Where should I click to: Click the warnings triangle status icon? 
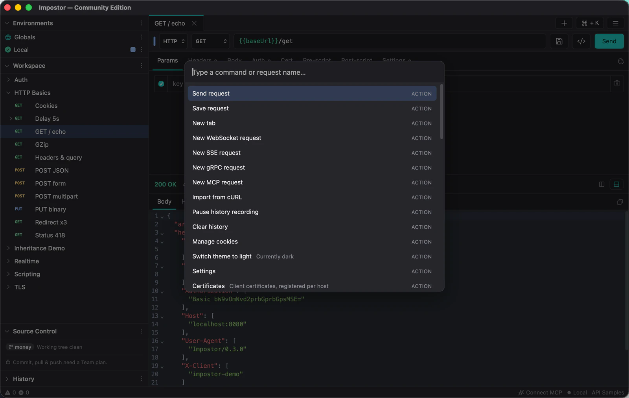click(7, 392)
